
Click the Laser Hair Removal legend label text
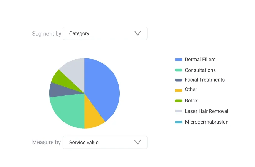pos(206,111)
